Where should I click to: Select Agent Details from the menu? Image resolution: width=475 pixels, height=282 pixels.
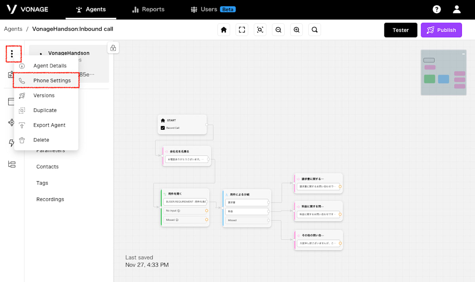click(46, 66)
